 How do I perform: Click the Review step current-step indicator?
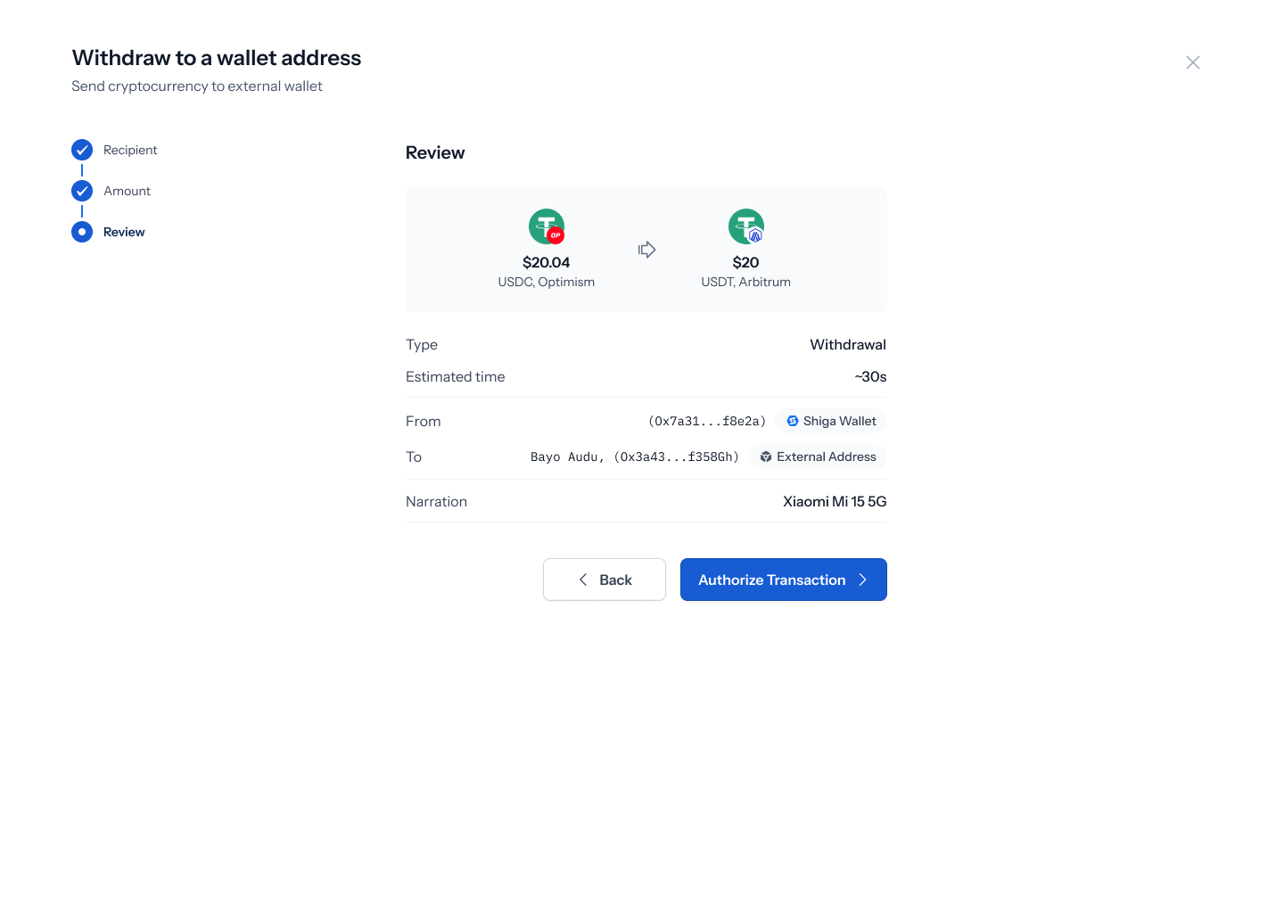pos(82,232)
